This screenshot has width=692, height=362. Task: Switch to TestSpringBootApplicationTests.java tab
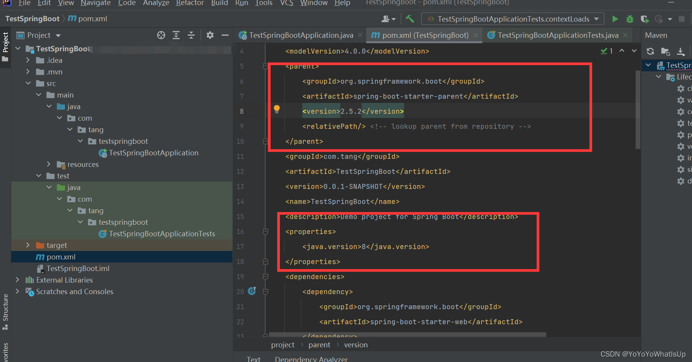click(x=558, y=35)
